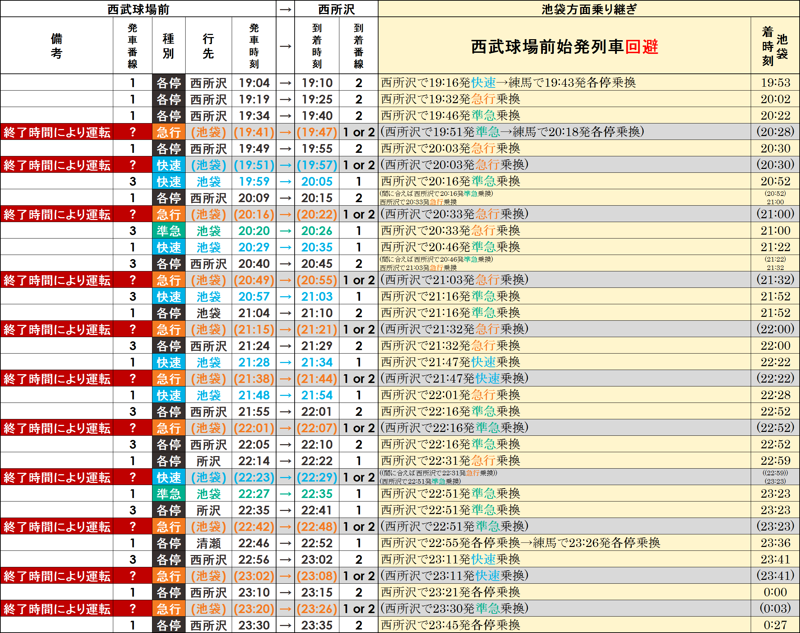Click the 清瀬 destination cell
Viewport: 800px width, 633px height.
coord(209,543)
